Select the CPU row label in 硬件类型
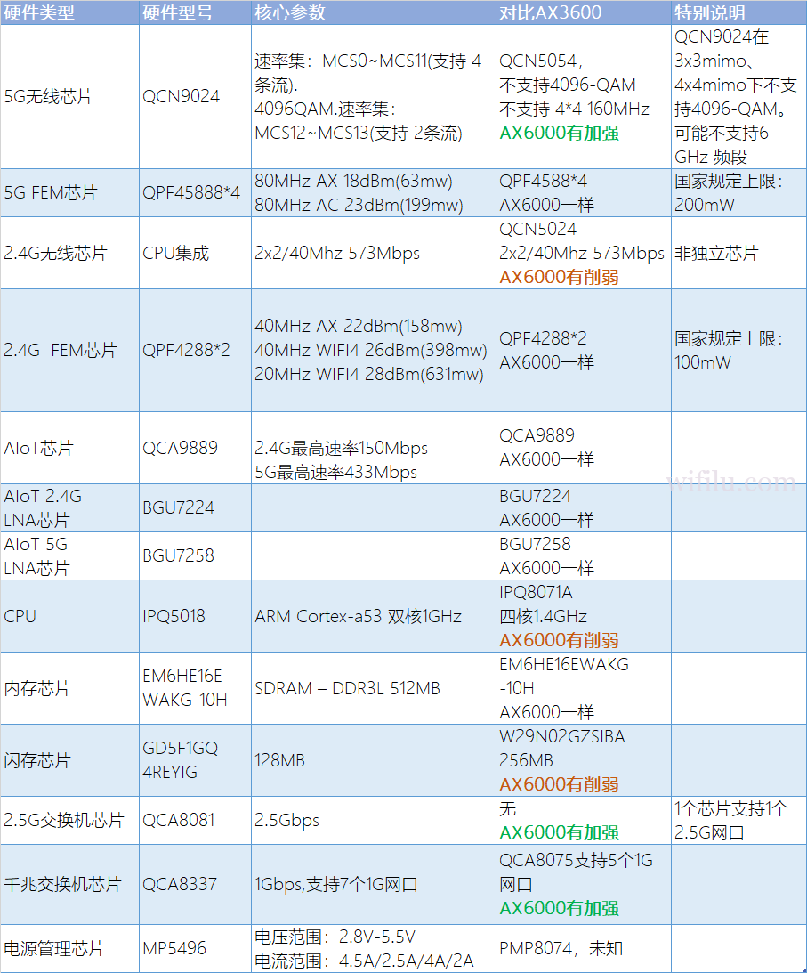 click(69, 616)
